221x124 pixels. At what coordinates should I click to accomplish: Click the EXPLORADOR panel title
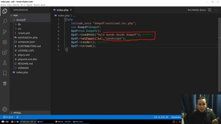[x=21, y=10]
